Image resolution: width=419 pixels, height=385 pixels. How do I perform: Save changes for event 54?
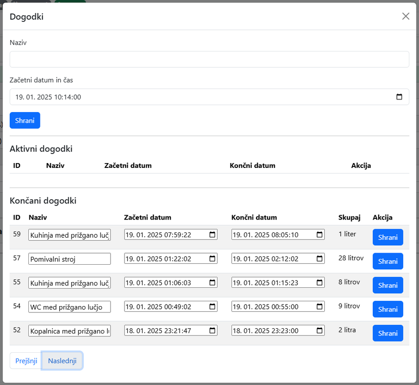tap(388, 309)
